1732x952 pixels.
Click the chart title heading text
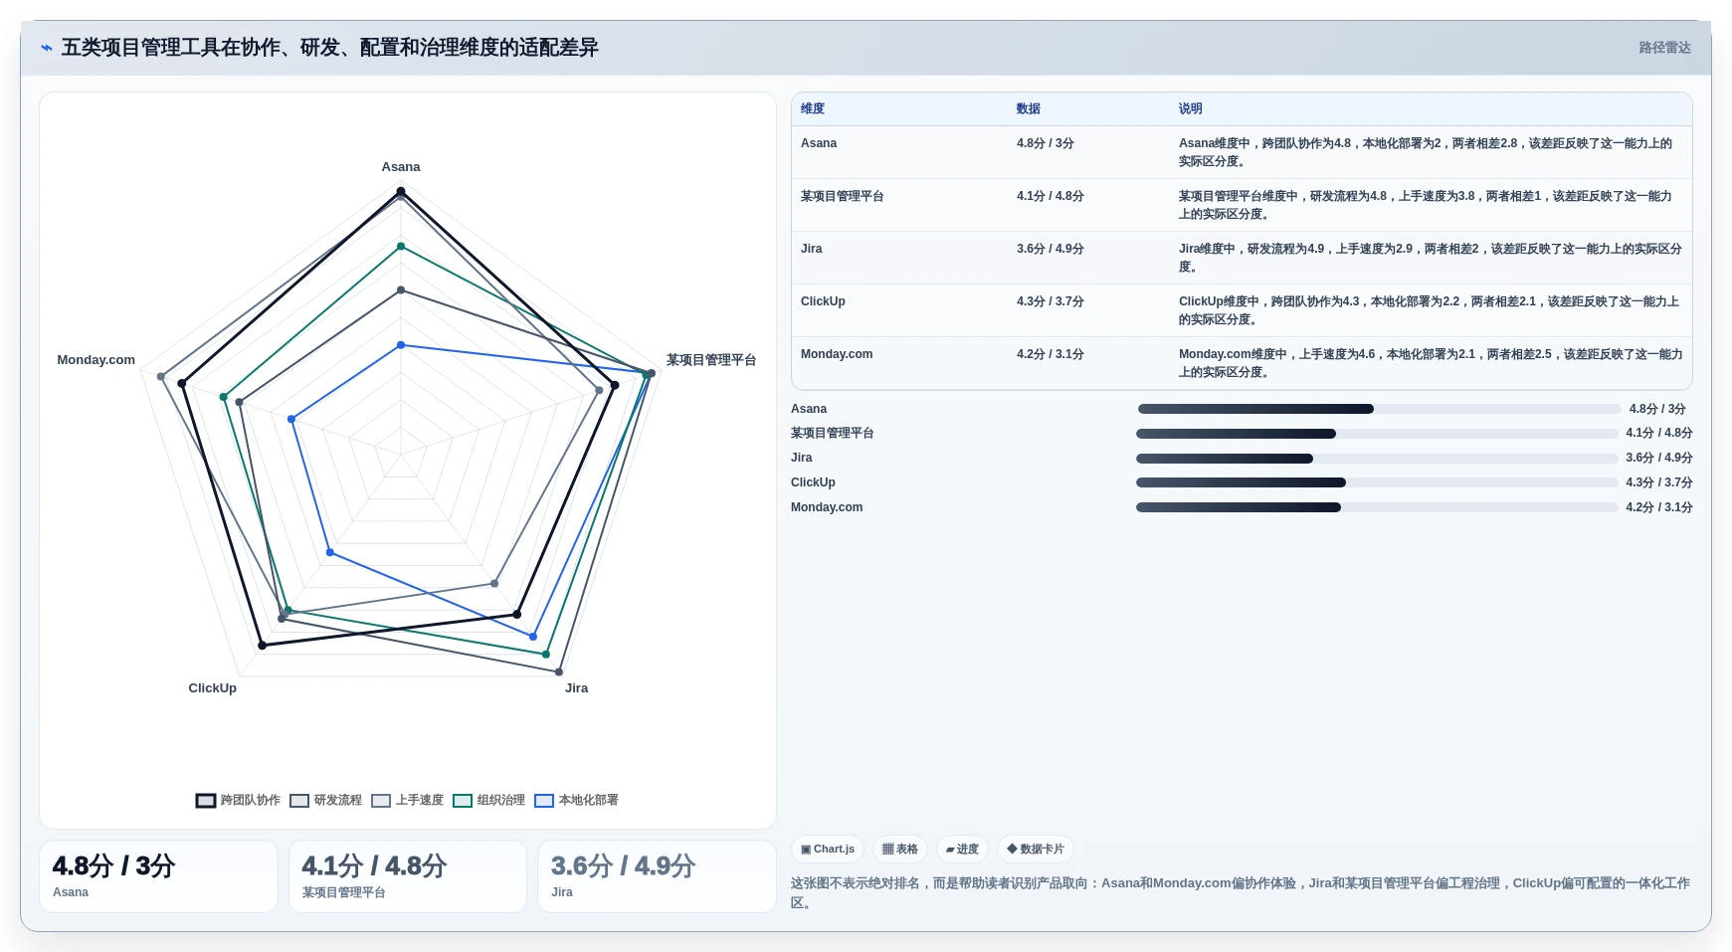pyautogui.click(x=330, y=48)
